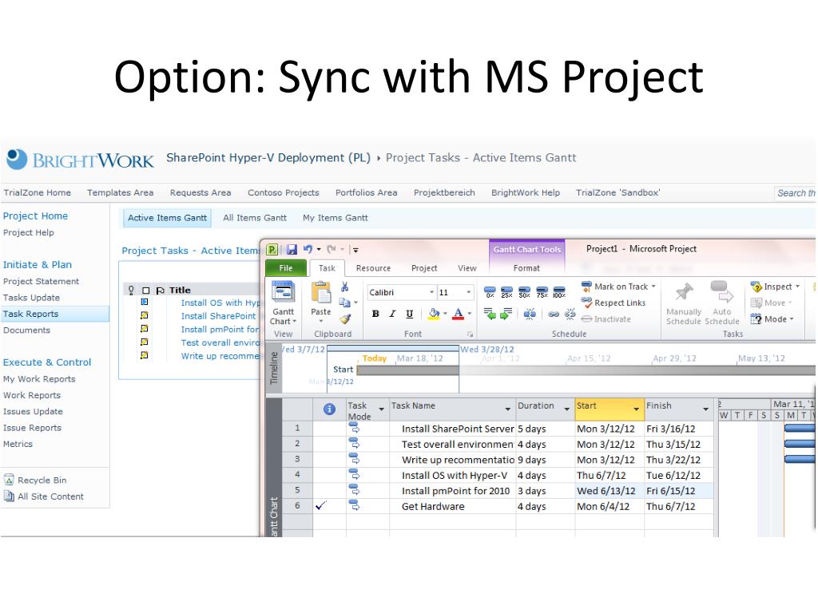
Task: Click the Save icon in Microsoft Project
Action: [292, 250]
